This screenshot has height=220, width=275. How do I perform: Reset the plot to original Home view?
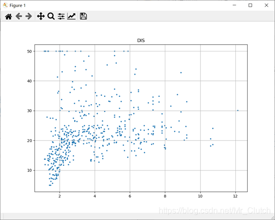[x=8, y=16]
